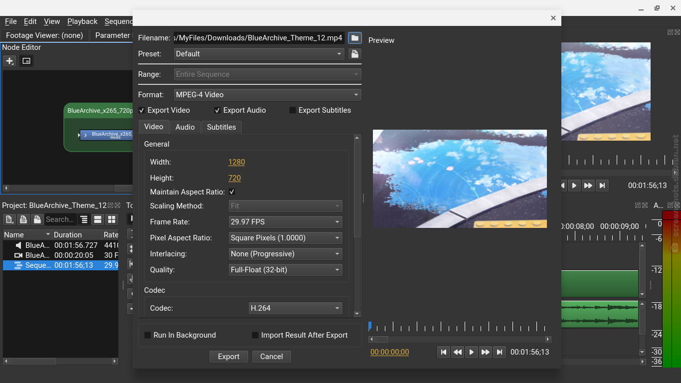Image resolution: width=681 pixels, height=383 pixels.
Task: Click the Project Search field
Action: [60, 219]
